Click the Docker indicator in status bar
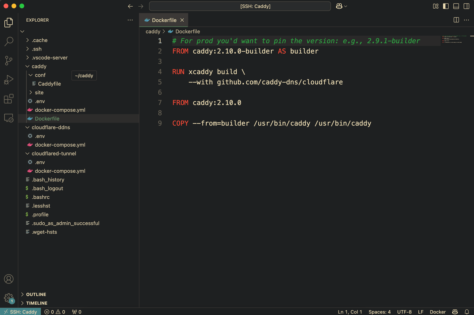The width and height of the screenshot is (474, 315). click(437, 312)
